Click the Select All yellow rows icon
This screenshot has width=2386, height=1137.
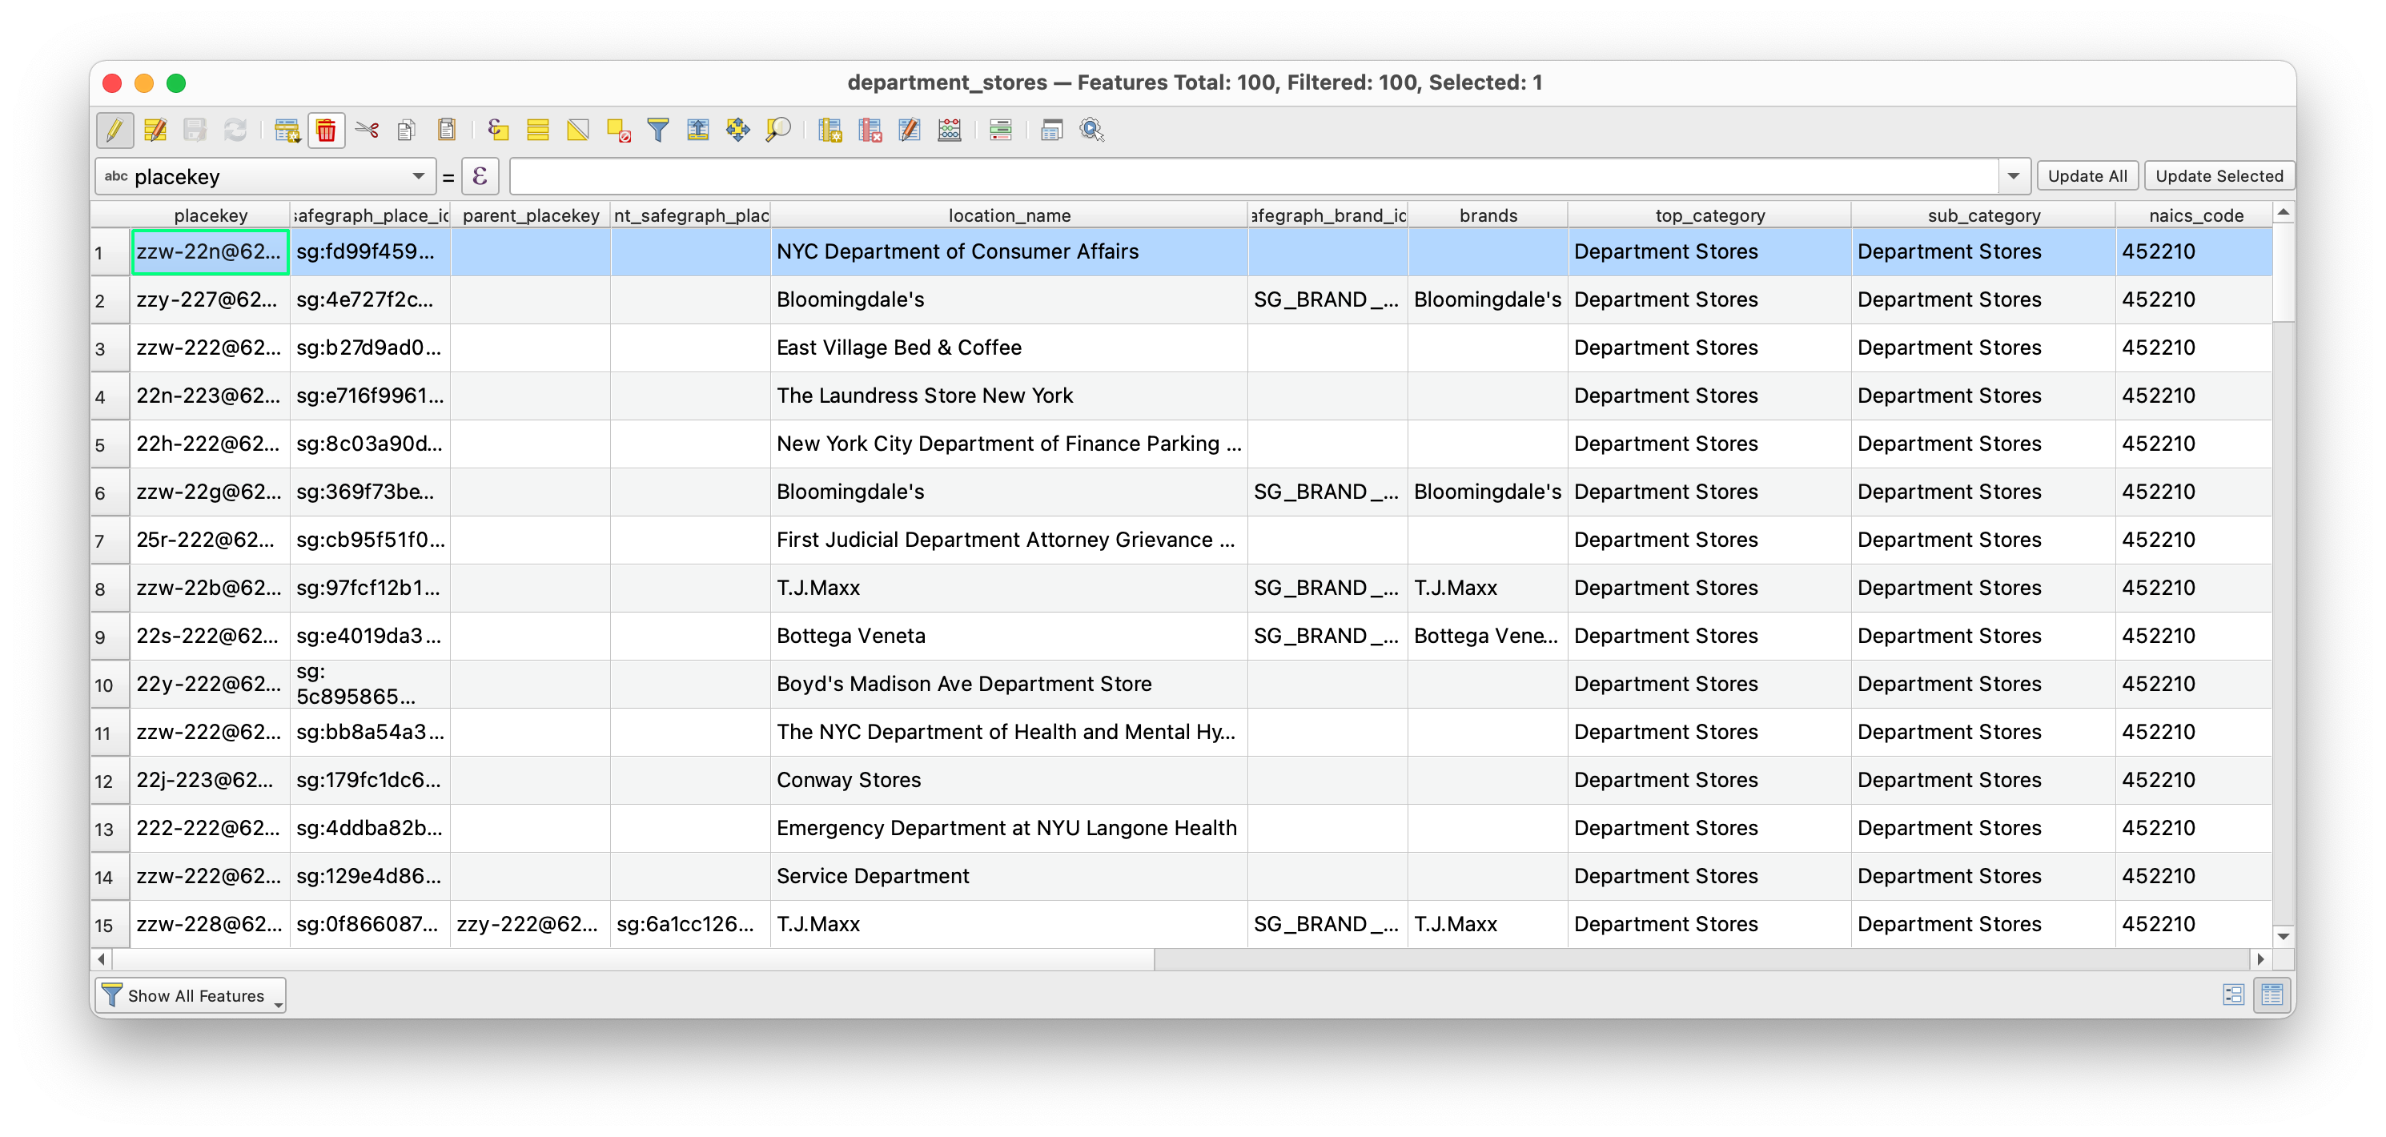(x=538, y=130)
